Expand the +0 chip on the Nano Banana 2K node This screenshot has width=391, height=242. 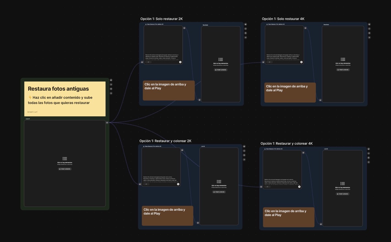coord(148,62)
